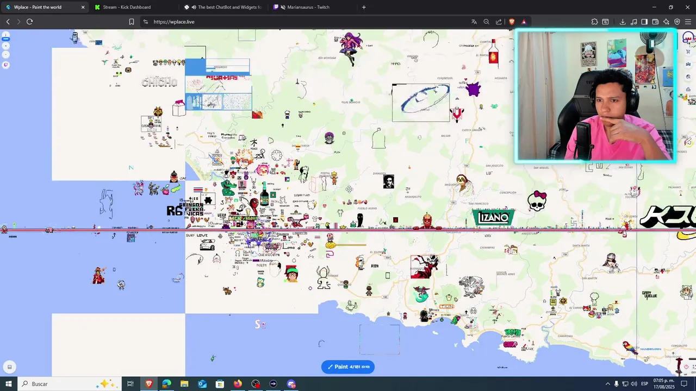Click the round button at map bottom-left
The image size is (696, 391).
[9, 367]
